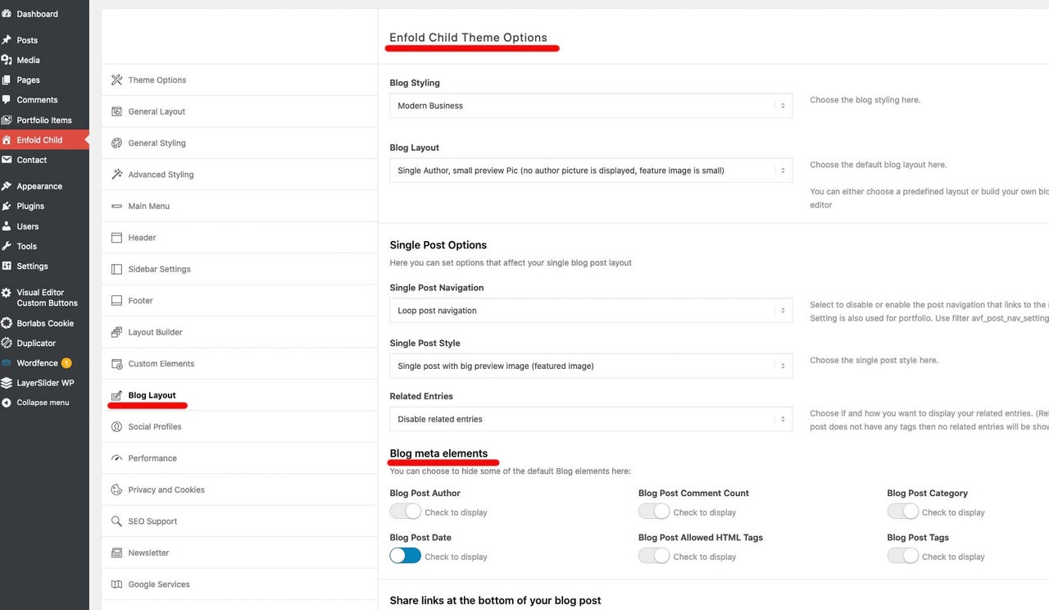
Task: Click the SEO Support magnifier icon
Action: point(116,521)
